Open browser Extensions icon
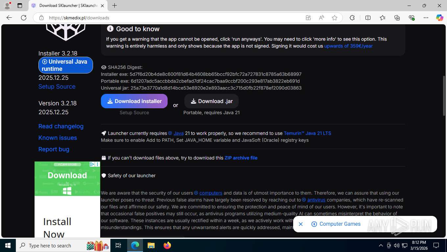The image size is (447, 252). [x=352, y=18]
